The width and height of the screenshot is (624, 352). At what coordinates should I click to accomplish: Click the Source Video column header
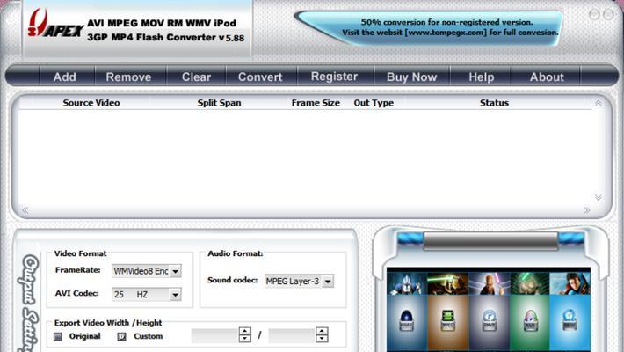91,103
